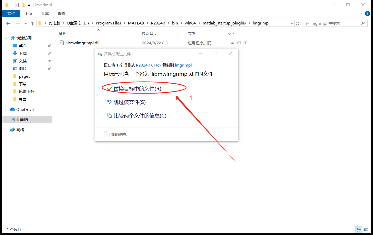Open 快速访问 in navigation pane

24,38
